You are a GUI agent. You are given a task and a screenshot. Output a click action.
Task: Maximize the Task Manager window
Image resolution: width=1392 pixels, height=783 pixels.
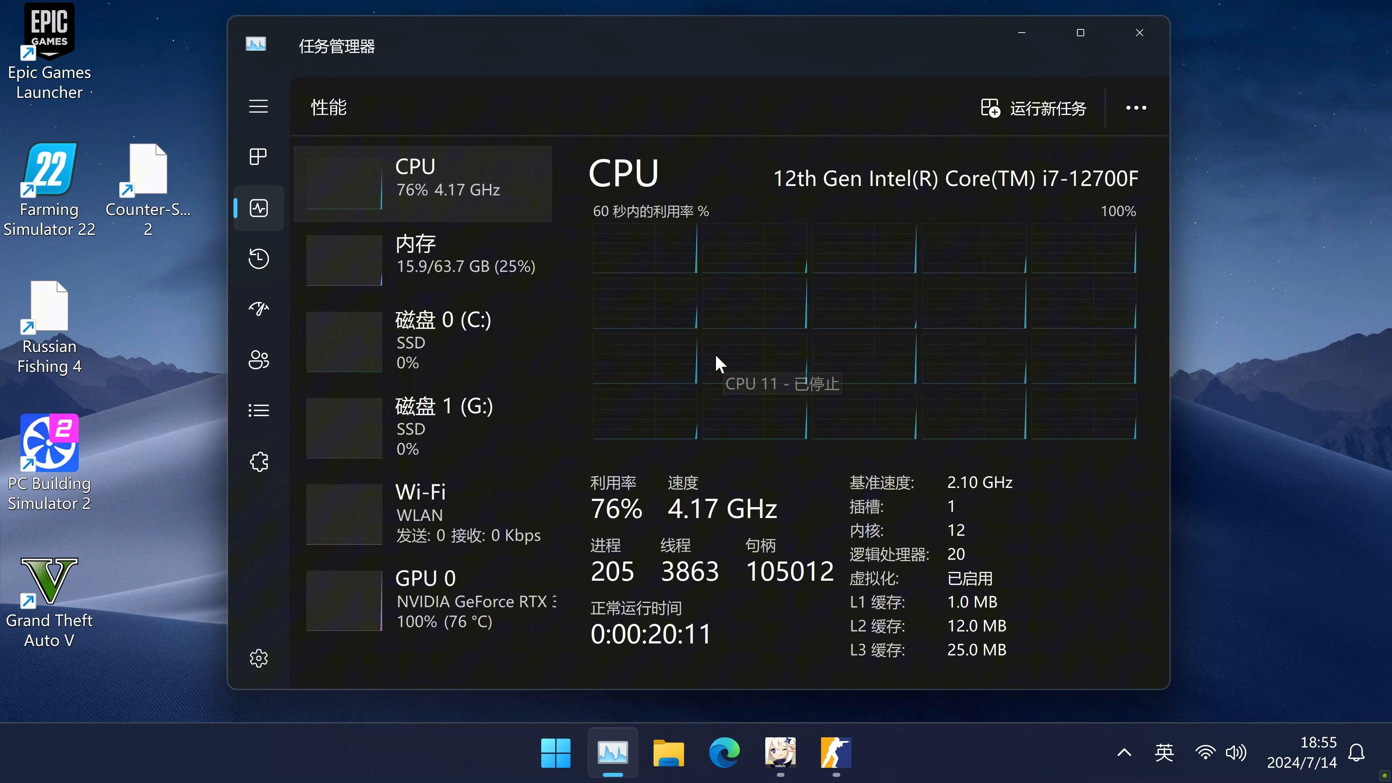coord(1081,33)
